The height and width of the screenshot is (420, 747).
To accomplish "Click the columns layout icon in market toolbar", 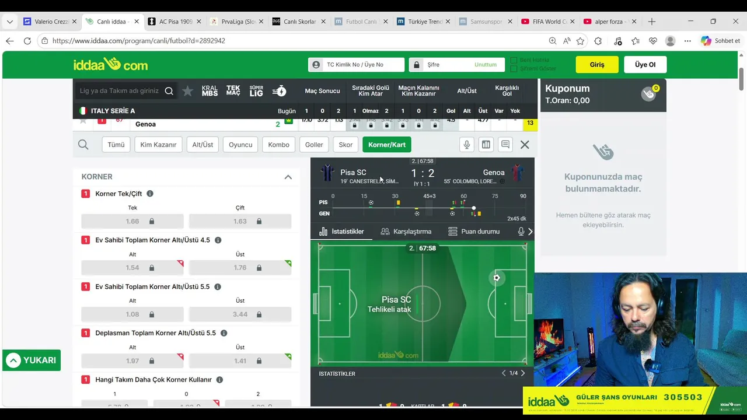I will pyautogui.click(x=486, y=145).
